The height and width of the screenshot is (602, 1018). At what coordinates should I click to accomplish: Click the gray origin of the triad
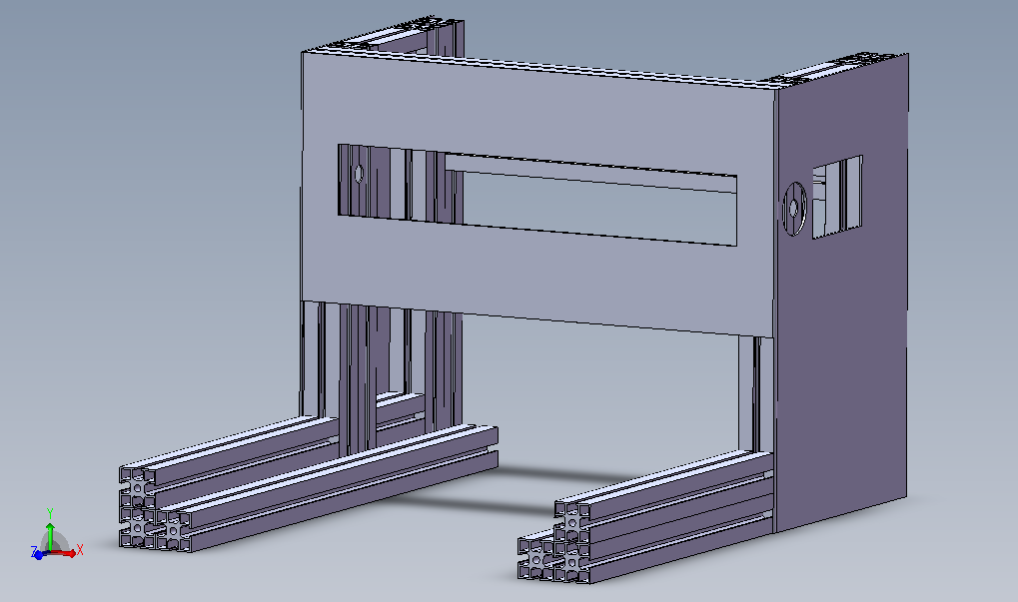pyautogui.click(x=53, y=545)
